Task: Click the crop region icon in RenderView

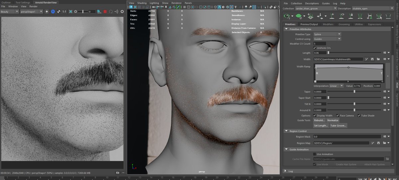Action: (70, 12)
